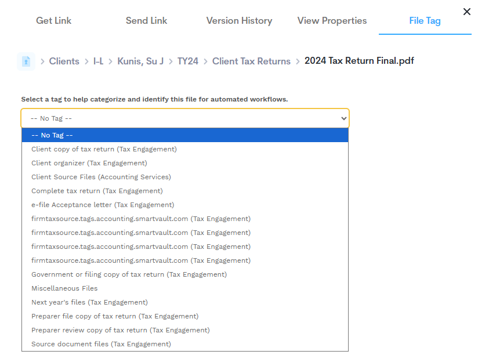Choose the e-file Acceptance letter tag

pyautogui.click(x=103, y=205)
